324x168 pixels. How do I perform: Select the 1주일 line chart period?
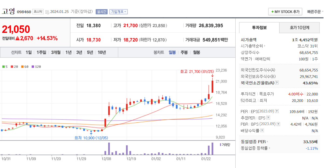click(x=41, y=52)
